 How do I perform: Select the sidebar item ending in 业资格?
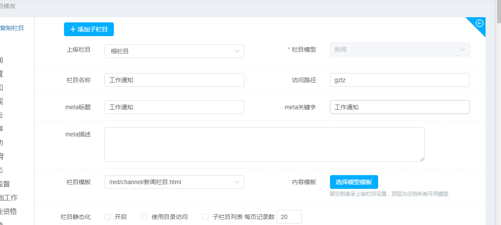click(x=9, y=211)
